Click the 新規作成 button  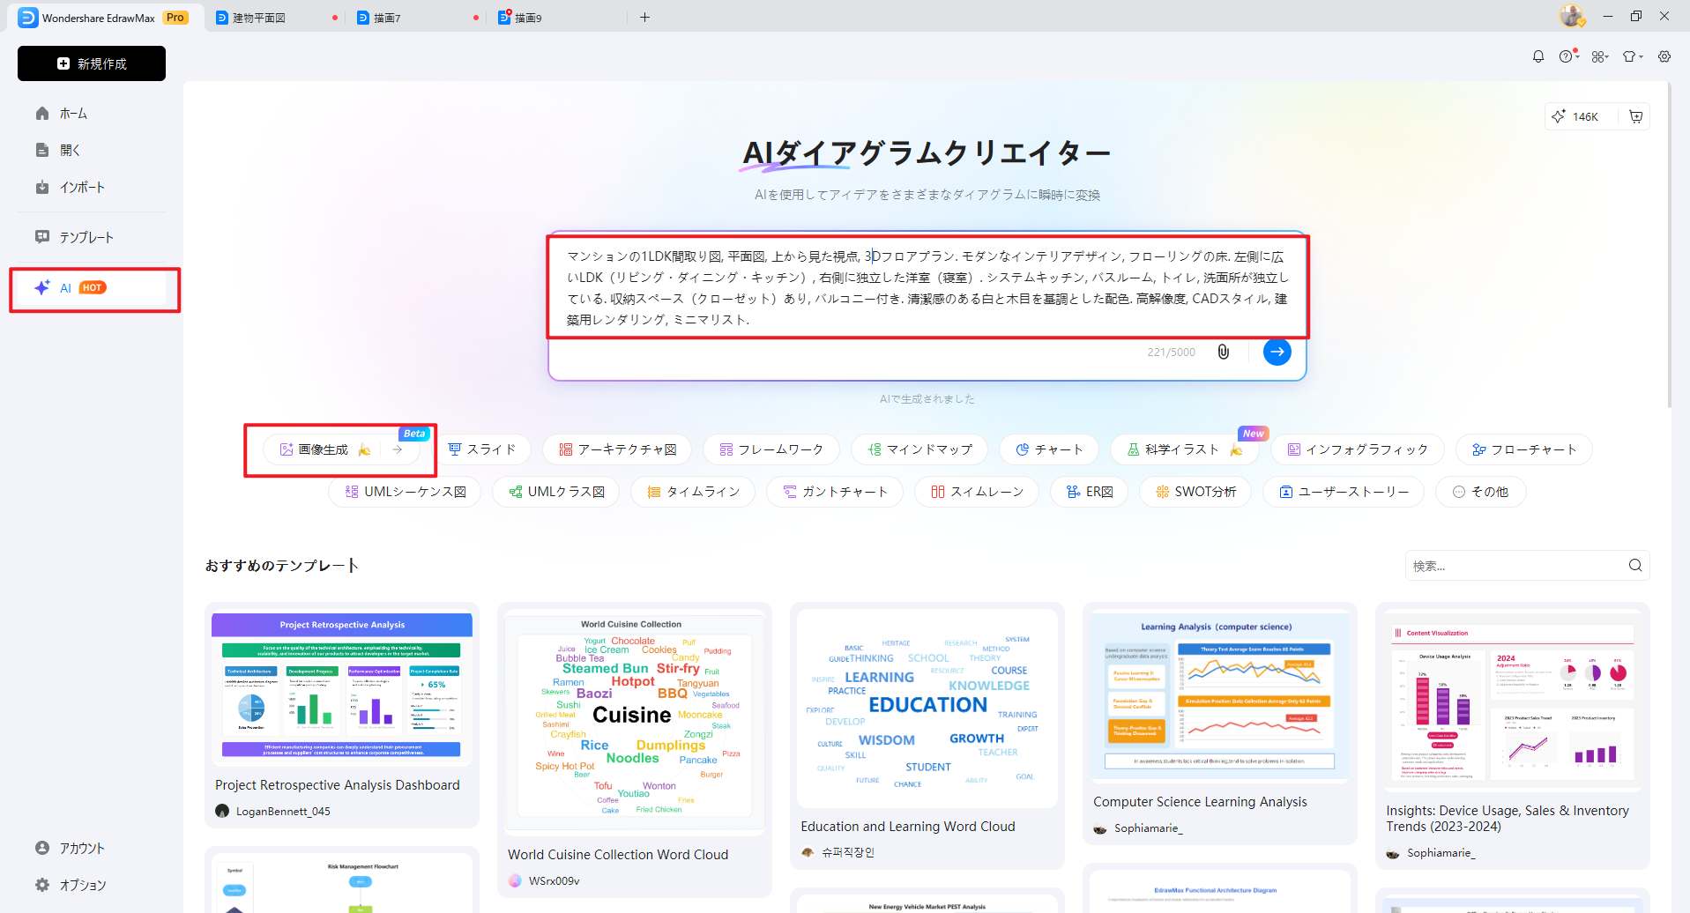(91, 63)
